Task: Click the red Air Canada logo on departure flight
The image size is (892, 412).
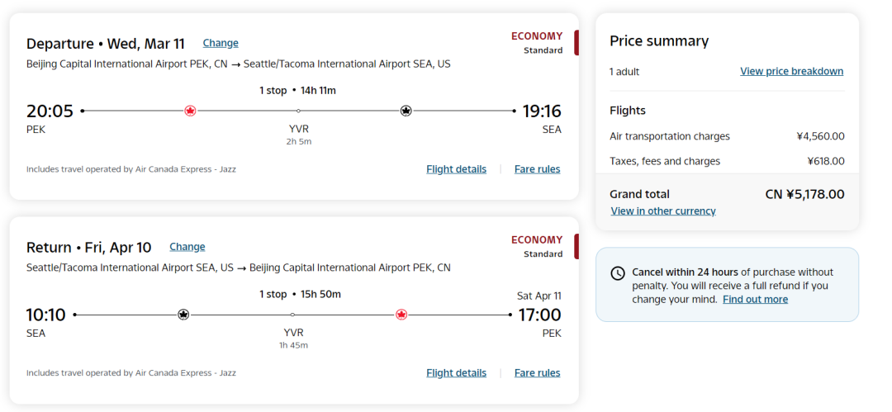Action: [190, 111]
